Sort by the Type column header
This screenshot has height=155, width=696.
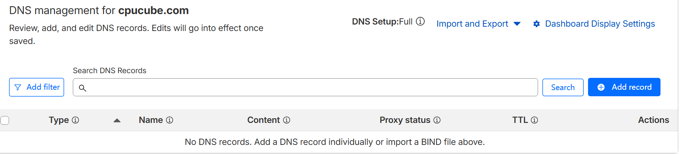click(59, 120)
